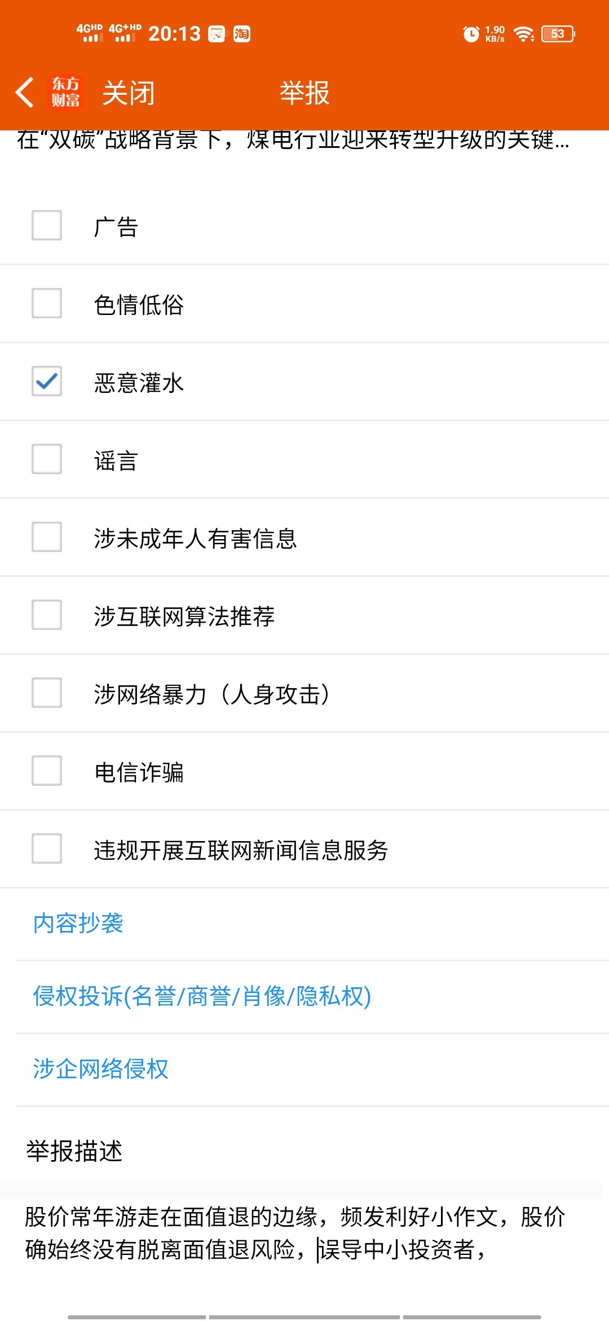This screenshot has width=609, height=1321.
Task: Select 涉网络暴力（人身攻击）option
Action: tap(304, 693)
